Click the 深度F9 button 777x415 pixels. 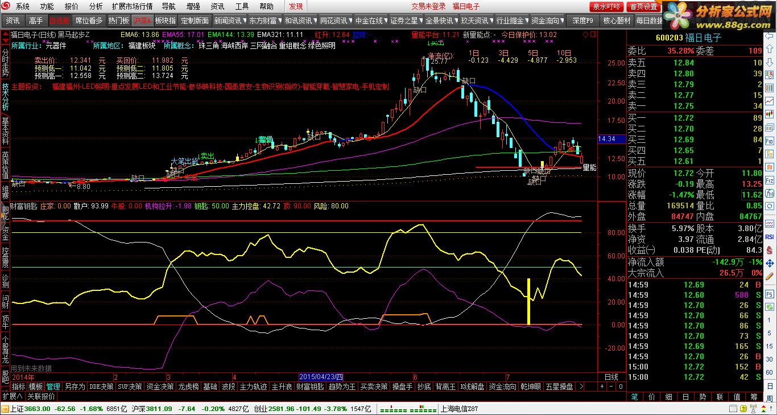click(582, 20)
